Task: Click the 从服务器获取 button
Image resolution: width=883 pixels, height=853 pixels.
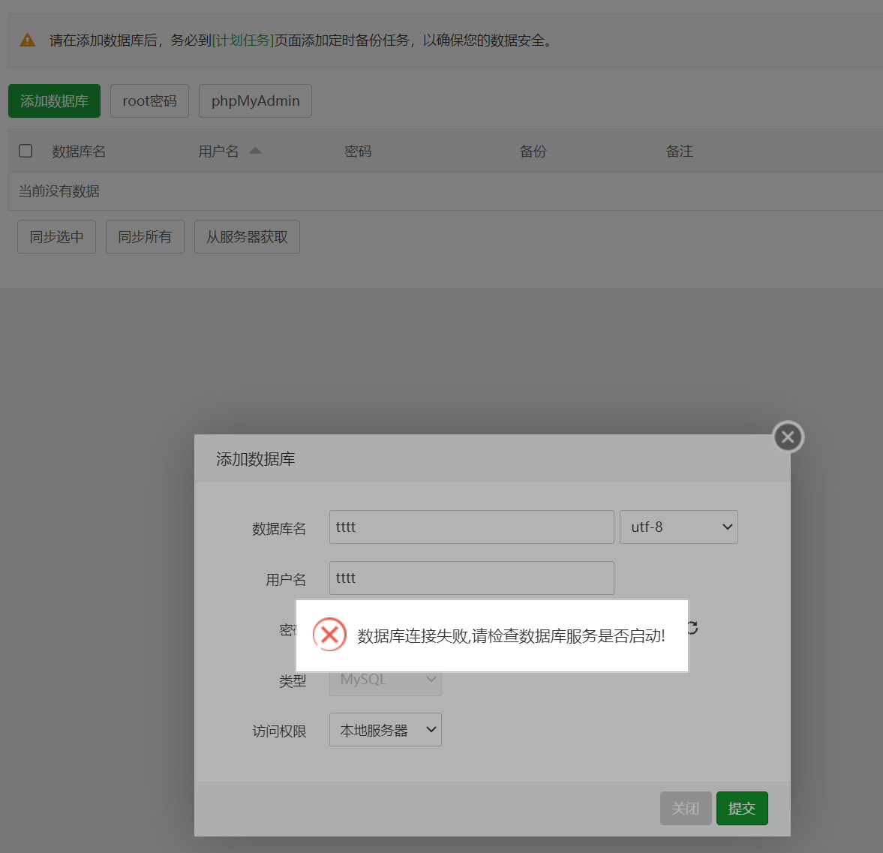Action: coord(247,236)
